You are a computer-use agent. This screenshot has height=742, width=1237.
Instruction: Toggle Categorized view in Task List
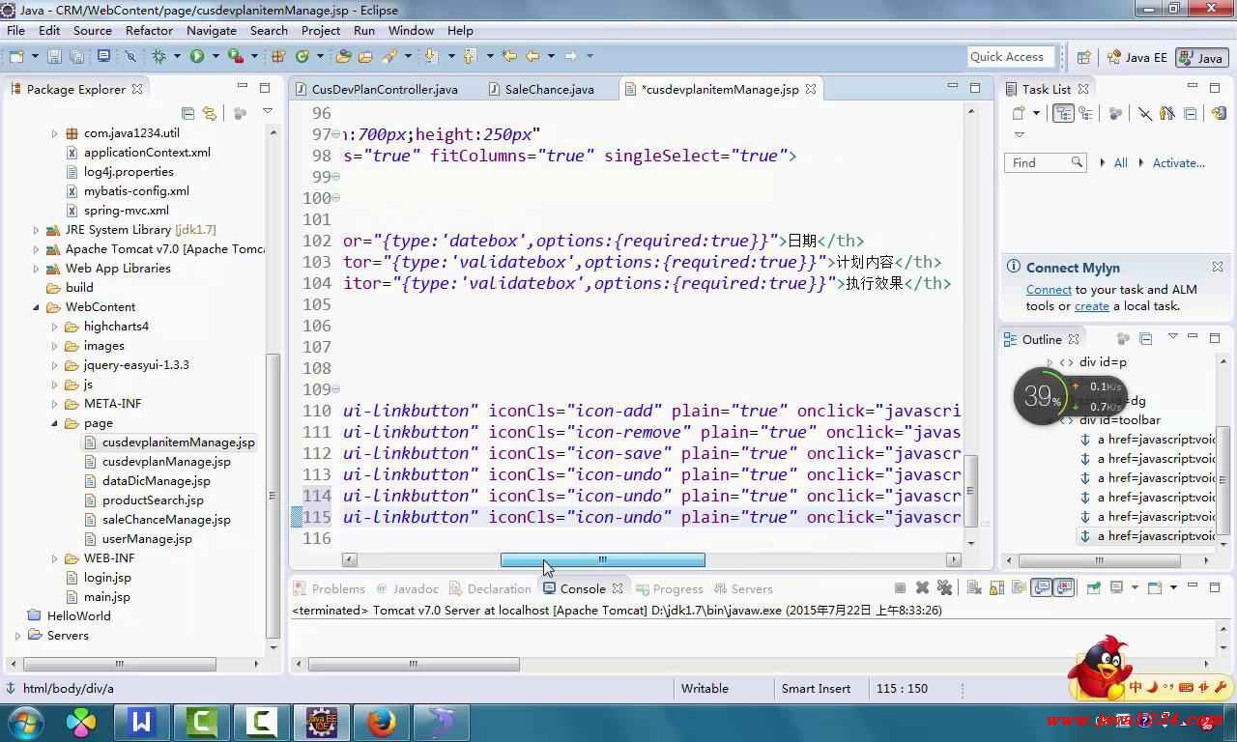click(x=1063, y=114)
